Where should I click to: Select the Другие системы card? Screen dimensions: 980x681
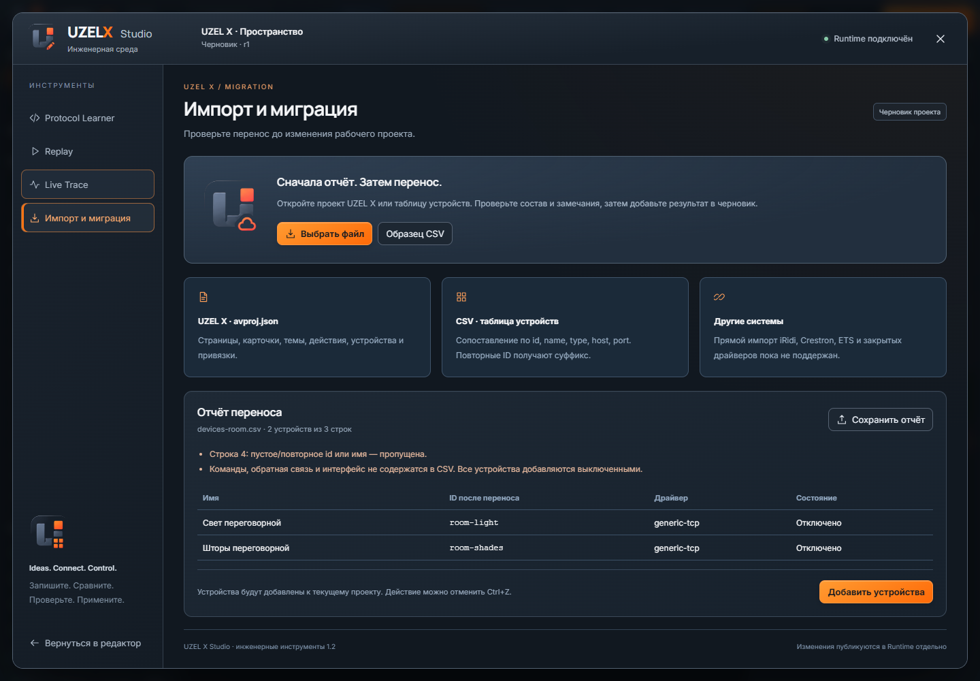(x=823, y=327)
